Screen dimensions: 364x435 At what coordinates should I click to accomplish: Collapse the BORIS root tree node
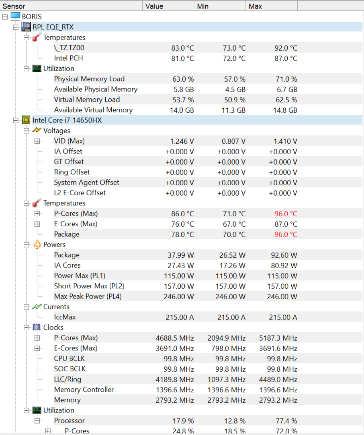[x=5, y=17]
